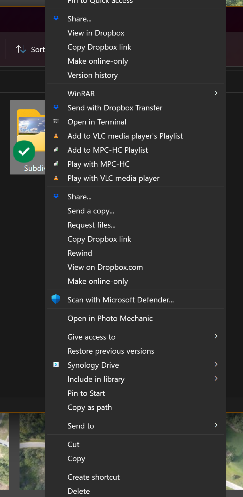Click the Synology Drive icon
This screenshot has height=497, width=243.
pyautogui.click(x=56, y=365)
